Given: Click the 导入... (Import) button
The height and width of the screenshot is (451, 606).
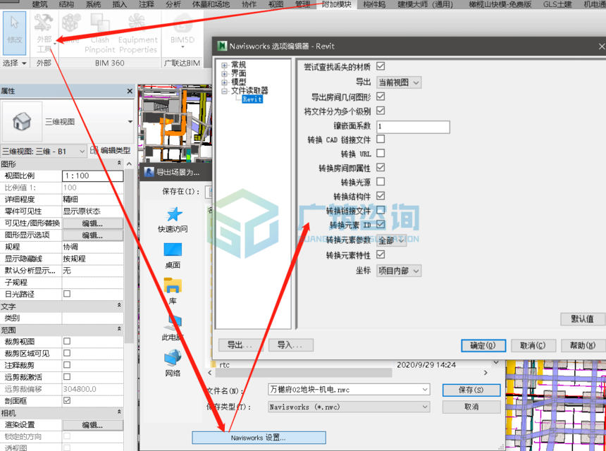Looking at the screenshot, I should (x=290, y=345).
